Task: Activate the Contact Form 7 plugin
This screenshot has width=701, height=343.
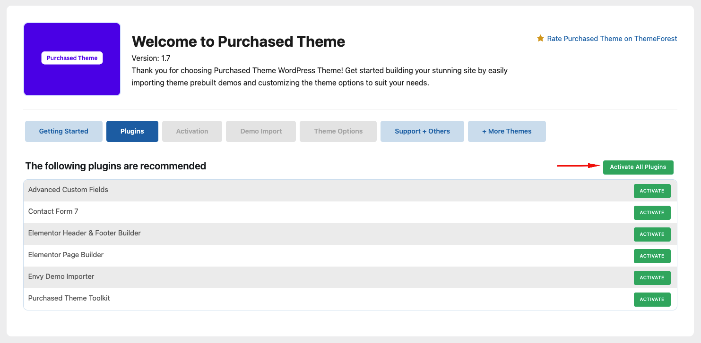Action: (x=652, y=213)
